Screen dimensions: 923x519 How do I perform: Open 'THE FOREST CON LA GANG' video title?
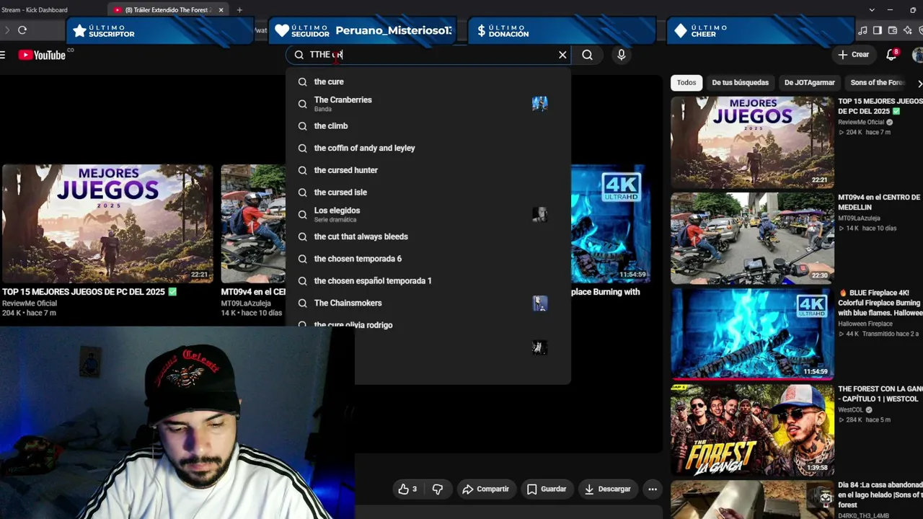coord(880,394)
